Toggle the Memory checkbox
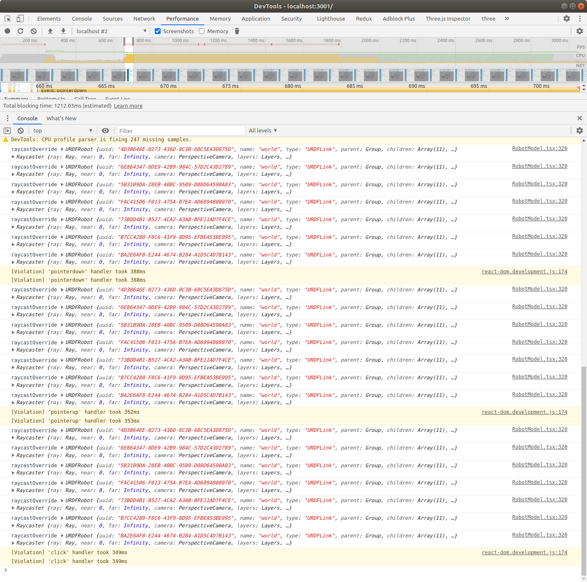The height and width of the screenshot is (582, 587). (202, 31)
